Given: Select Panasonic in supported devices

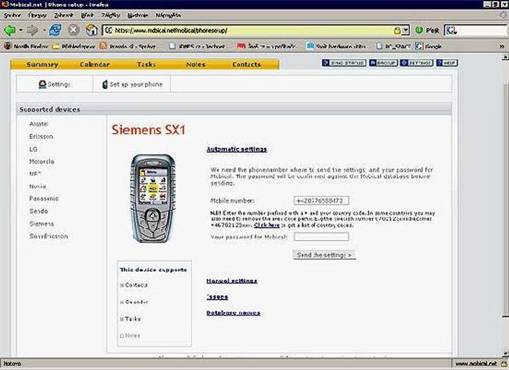Looking at the screenshot, I should [44, 199].
